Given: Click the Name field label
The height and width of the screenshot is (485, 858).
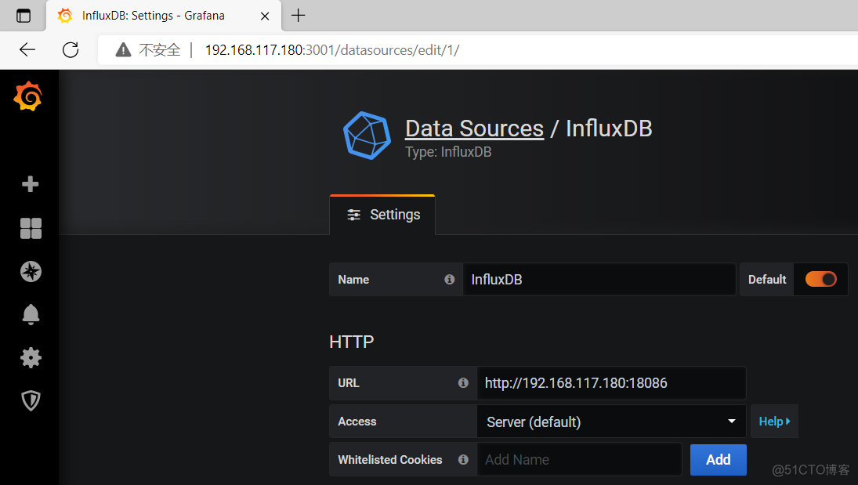Looking at the screenshot, I should 353,280.
